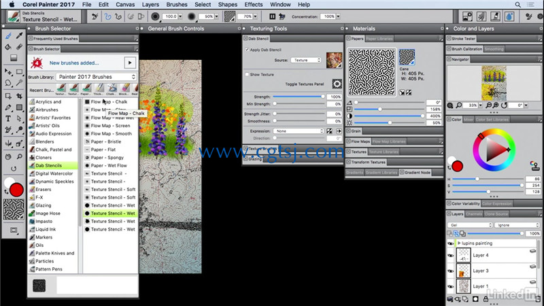The image size is (544, 306).
Task: Select the Pen tool
Action: point(8,107)
